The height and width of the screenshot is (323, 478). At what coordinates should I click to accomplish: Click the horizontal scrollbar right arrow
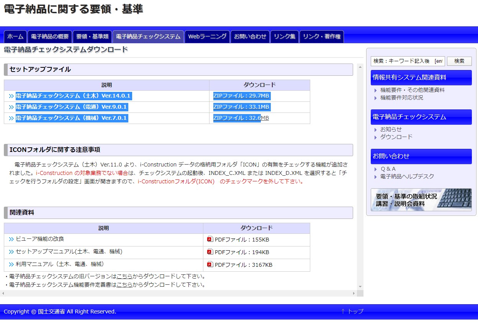(354, 294)
